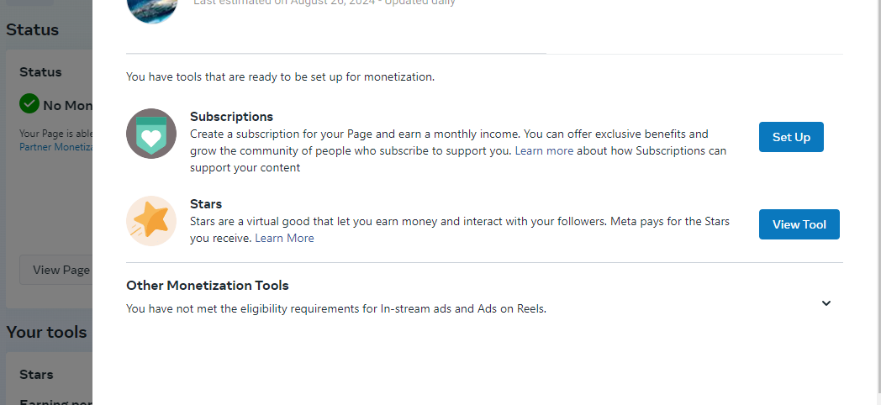This screenshot has width=881, height=405.
Task: Click the Other Monetization Tools heading
Action: tap(208, 286)
